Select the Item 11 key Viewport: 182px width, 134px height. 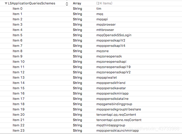[x=19, y=67]
